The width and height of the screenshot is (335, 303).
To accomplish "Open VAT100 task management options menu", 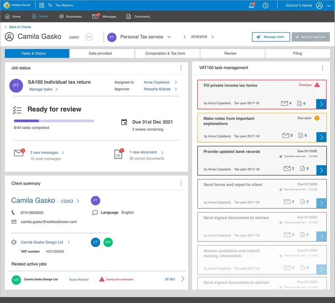I will pos(322,68).
